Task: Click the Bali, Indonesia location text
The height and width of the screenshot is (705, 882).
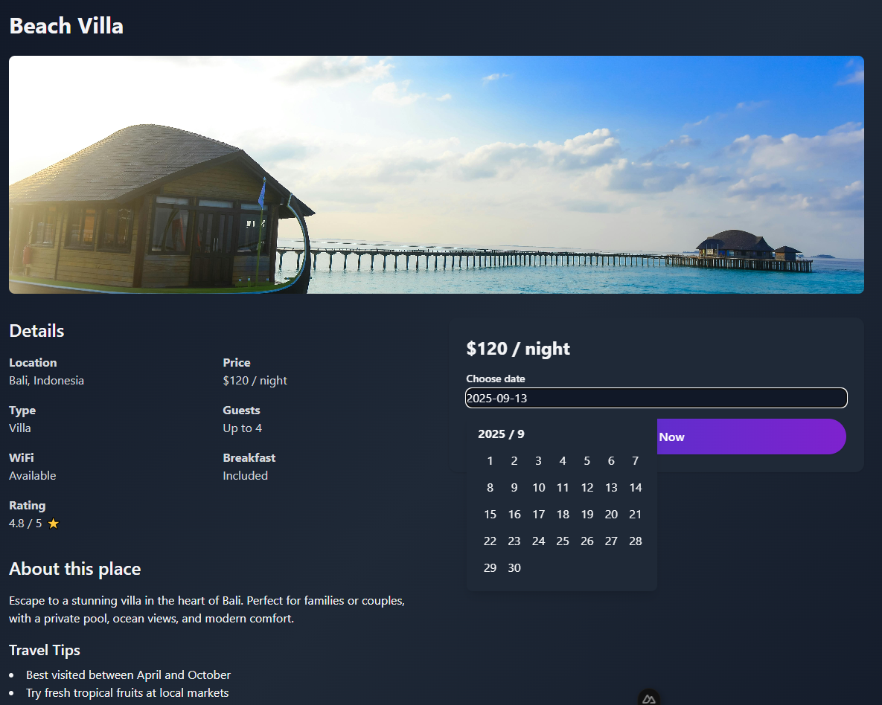Action: pyautogui.click(x=46, y=381)
